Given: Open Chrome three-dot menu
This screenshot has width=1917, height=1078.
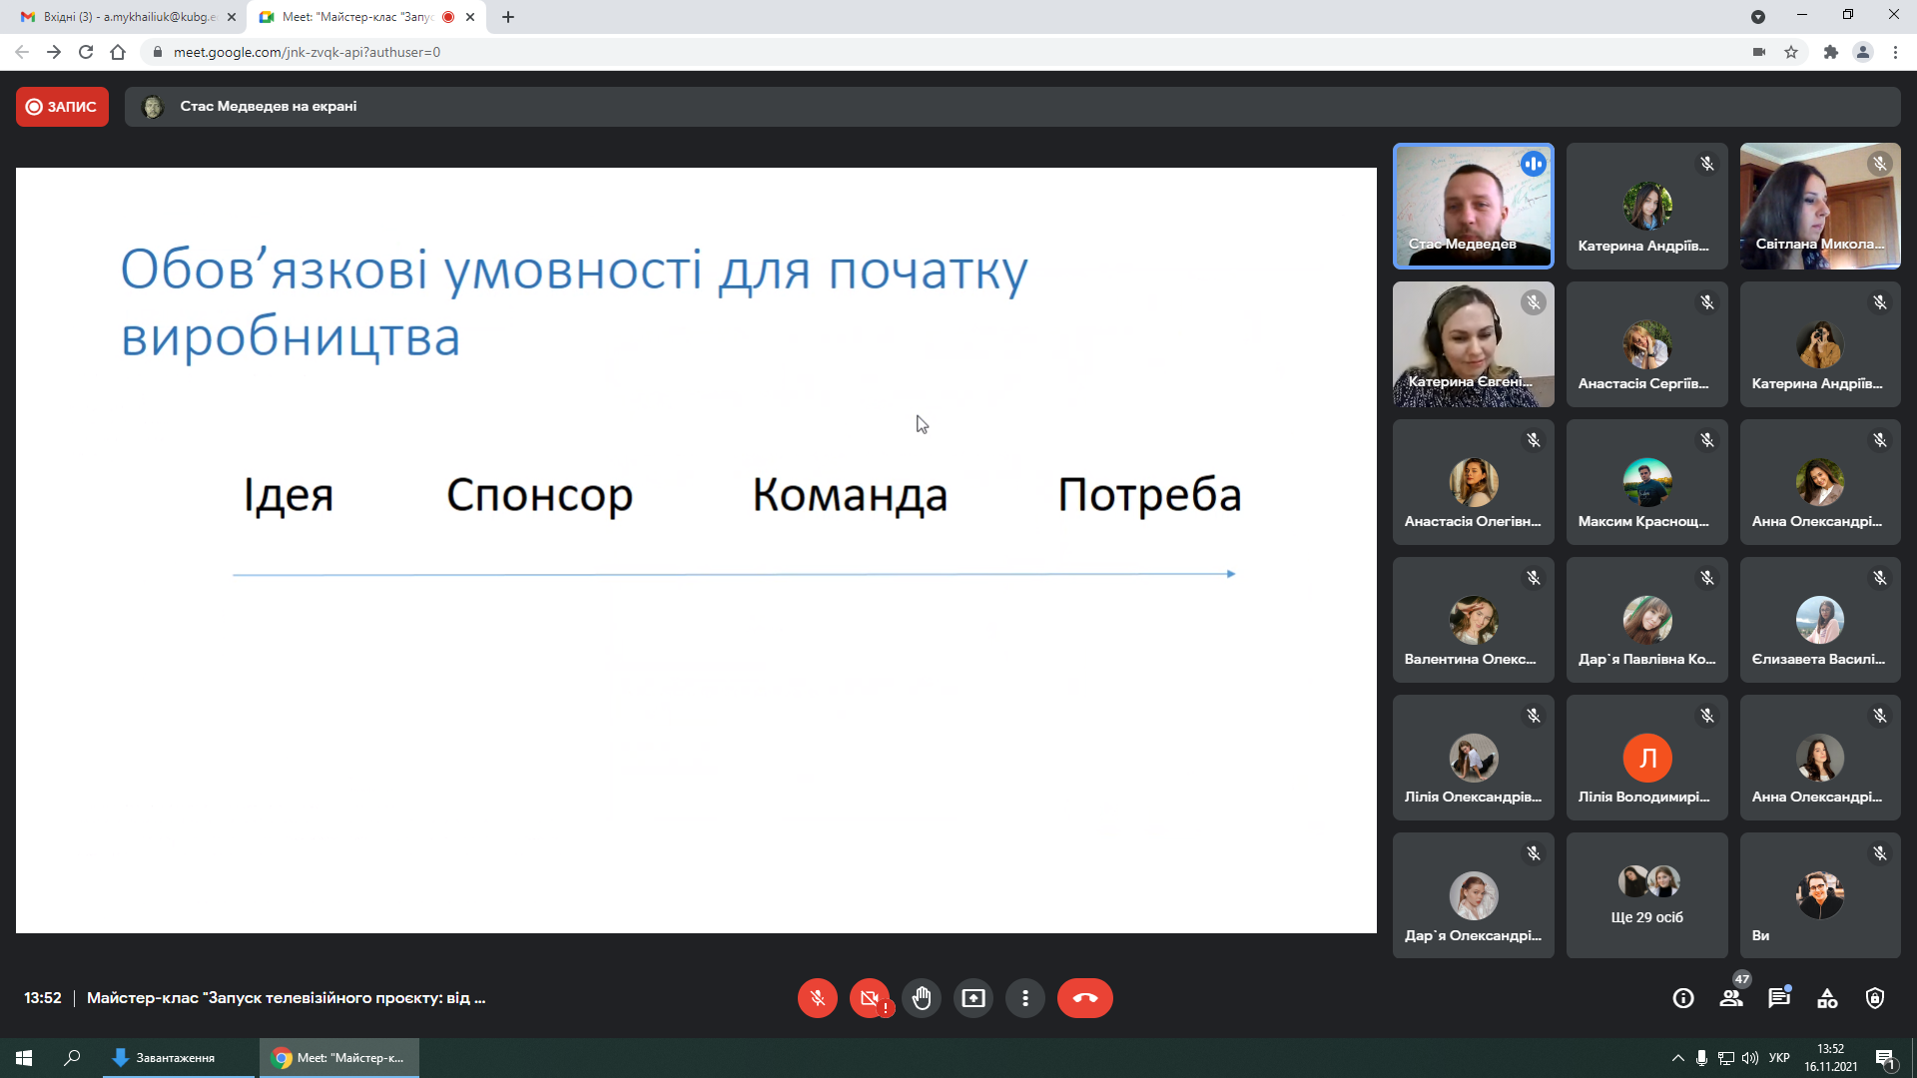Looking at the screenshot, I should point(1895,52).
